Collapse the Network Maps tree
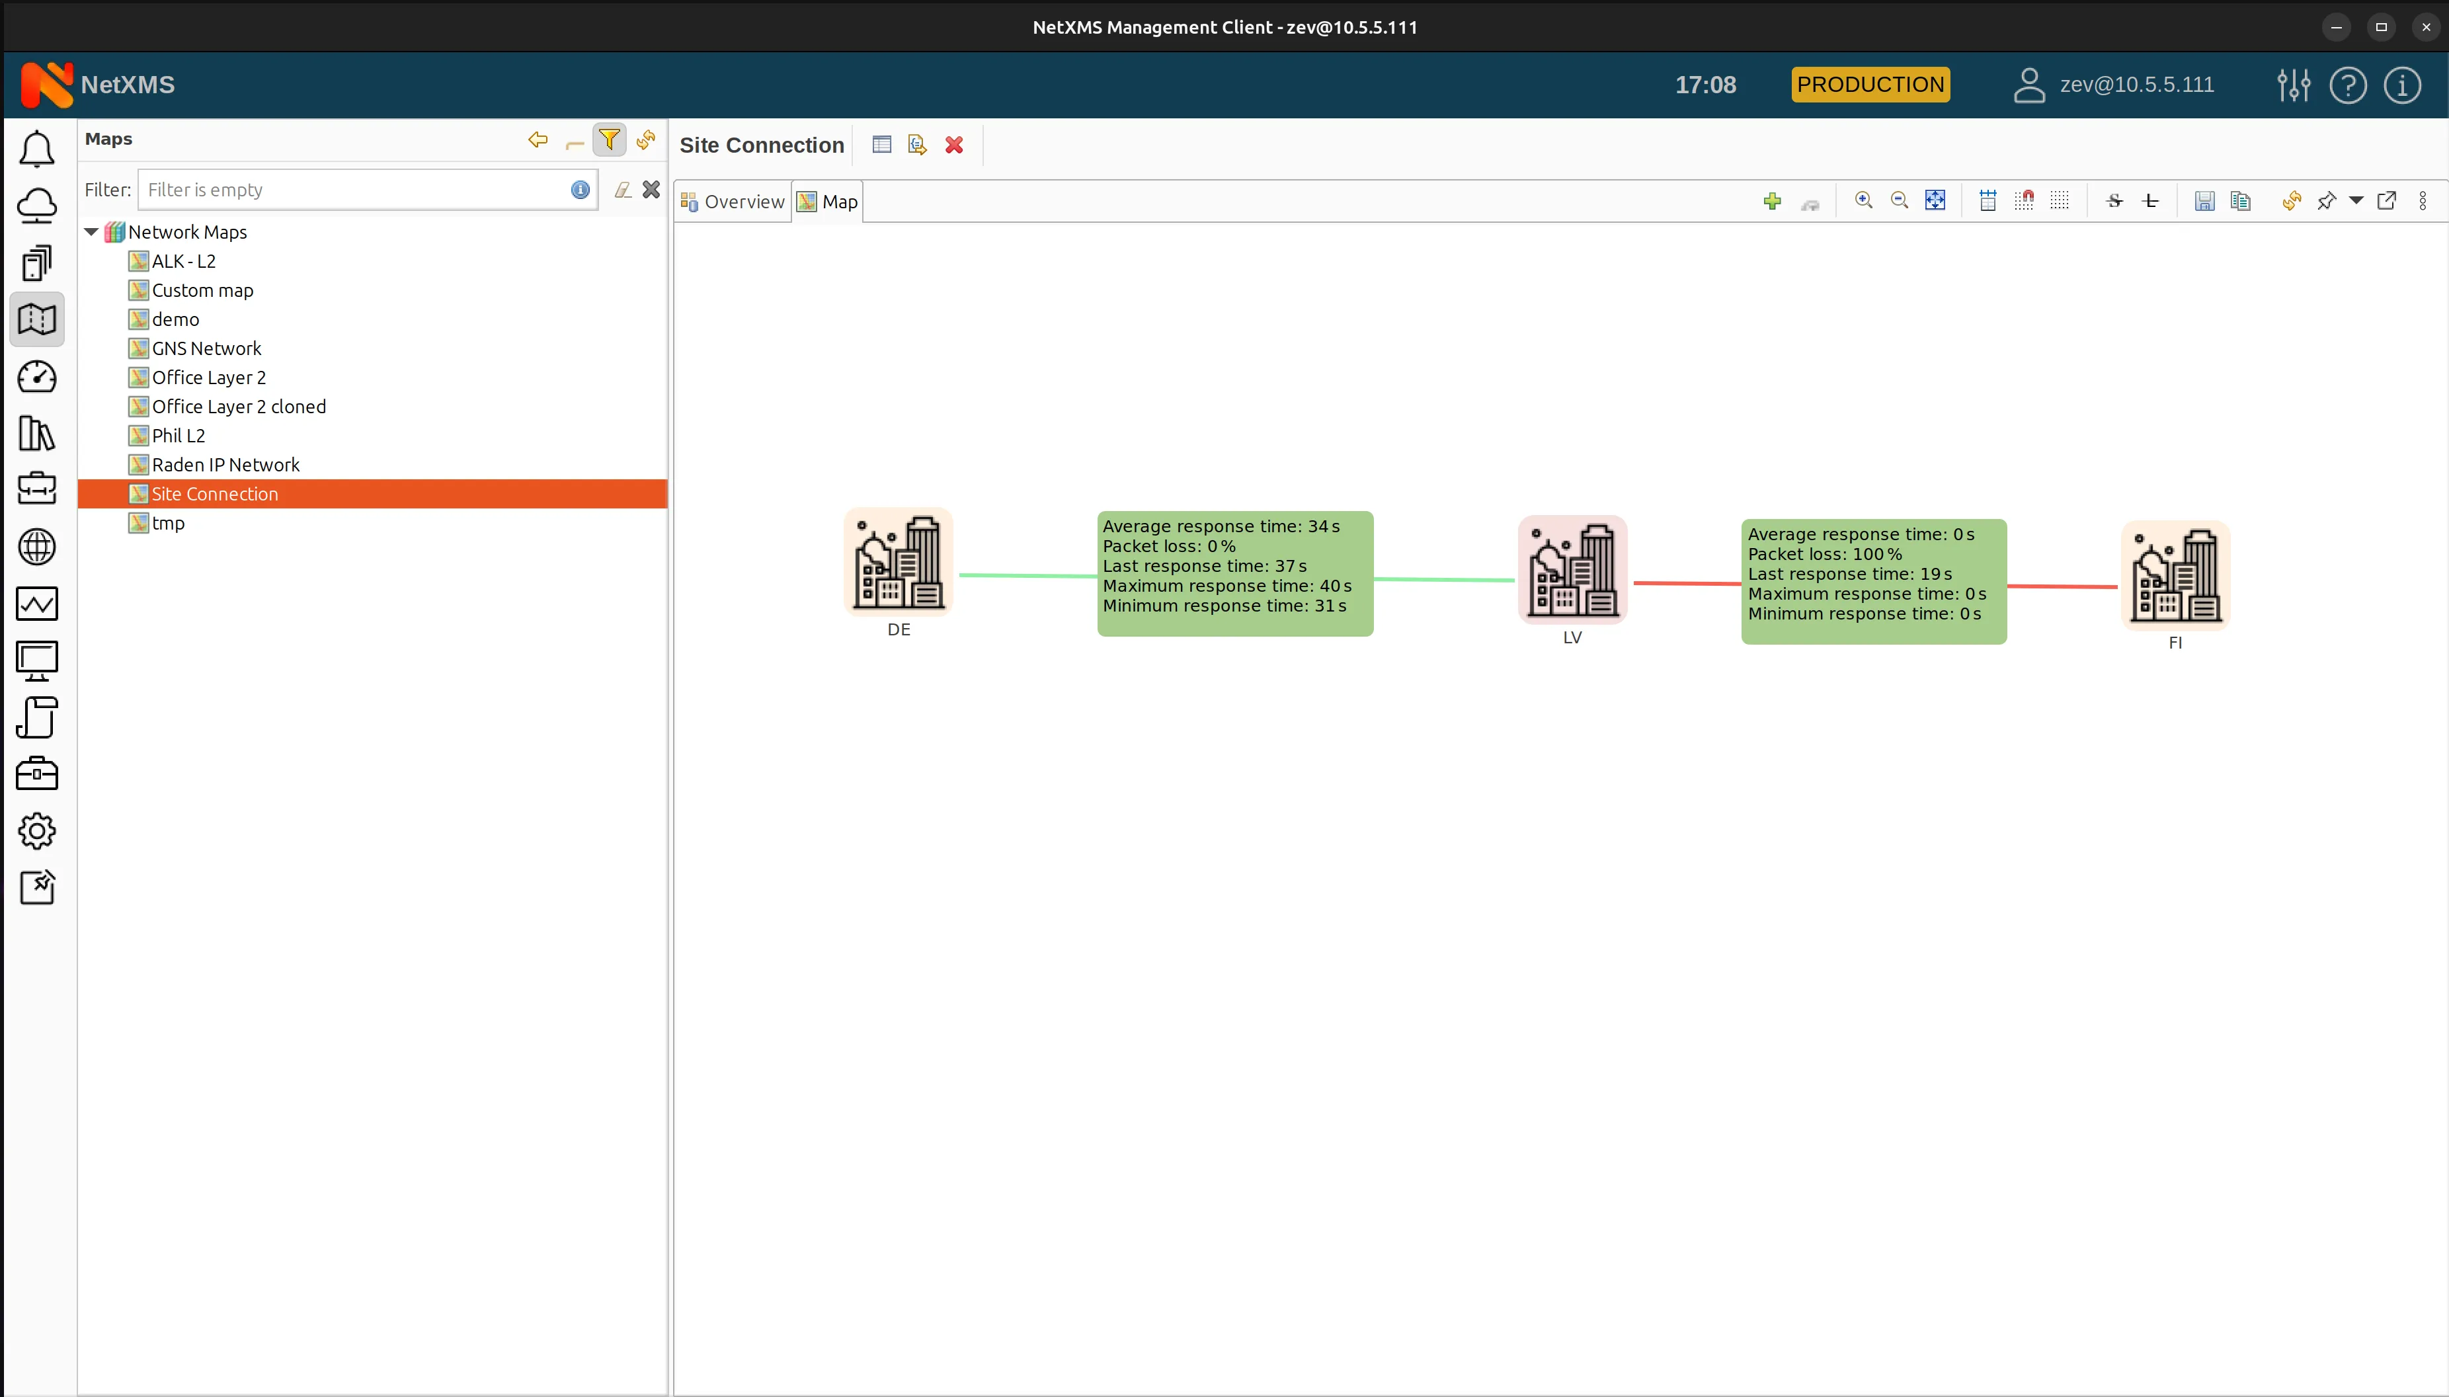 tap(91, 231)
